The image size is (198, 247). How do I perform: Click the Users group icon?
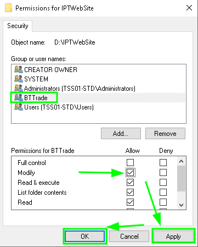coord(19,107)
